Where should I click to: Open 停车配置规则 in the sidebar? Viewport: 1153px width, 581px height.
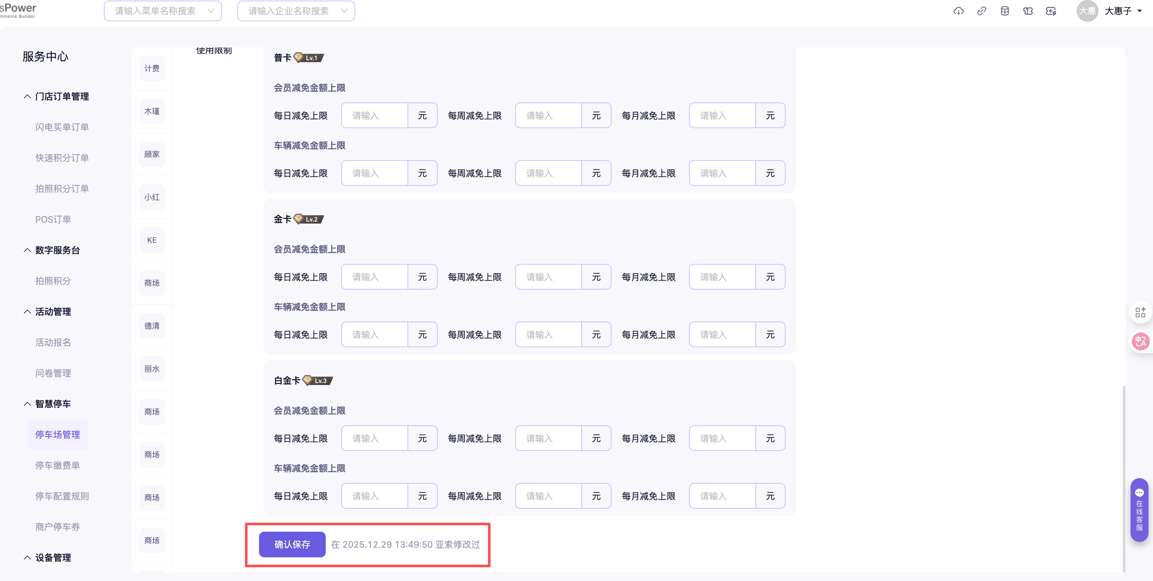click(62, 496)
